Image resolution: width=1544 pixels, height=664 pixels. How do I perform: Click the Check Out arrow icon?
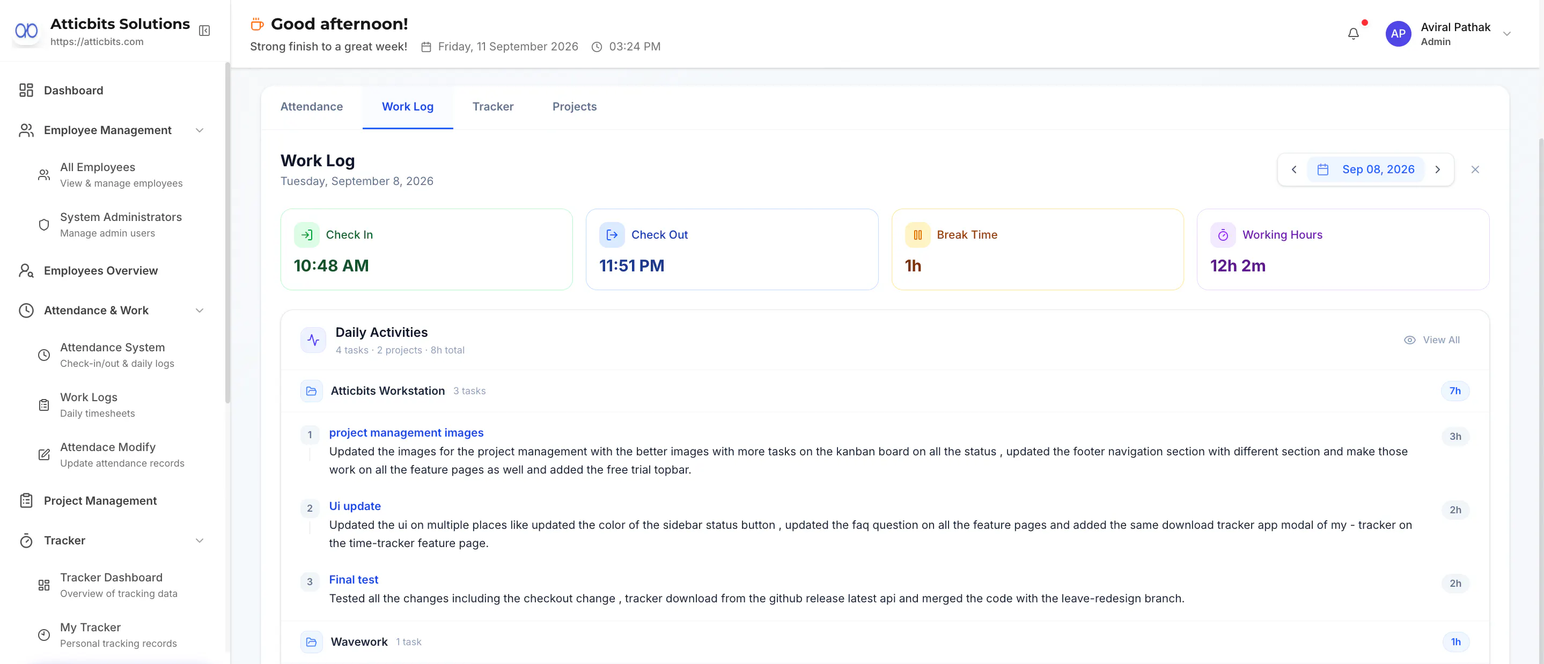tap(612, 235)
